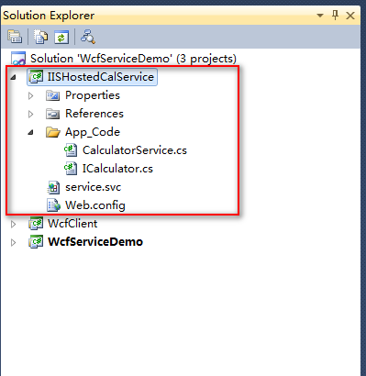Select the CalculatorService.cs file
The width and height of the screenshot is (366, 376).
pyautogui.click(x=135, y=150)
